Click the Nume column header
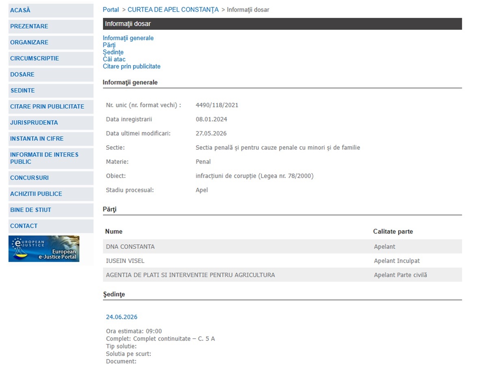The height and width of the screenshot is (370, 488). point(114,232)
